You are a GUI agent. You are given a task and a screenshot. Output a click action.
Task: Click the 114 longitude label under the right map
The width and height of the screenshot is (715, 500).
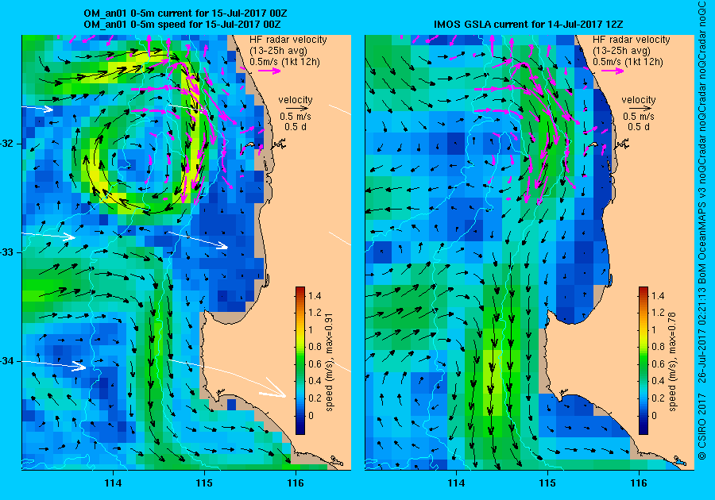456,483
